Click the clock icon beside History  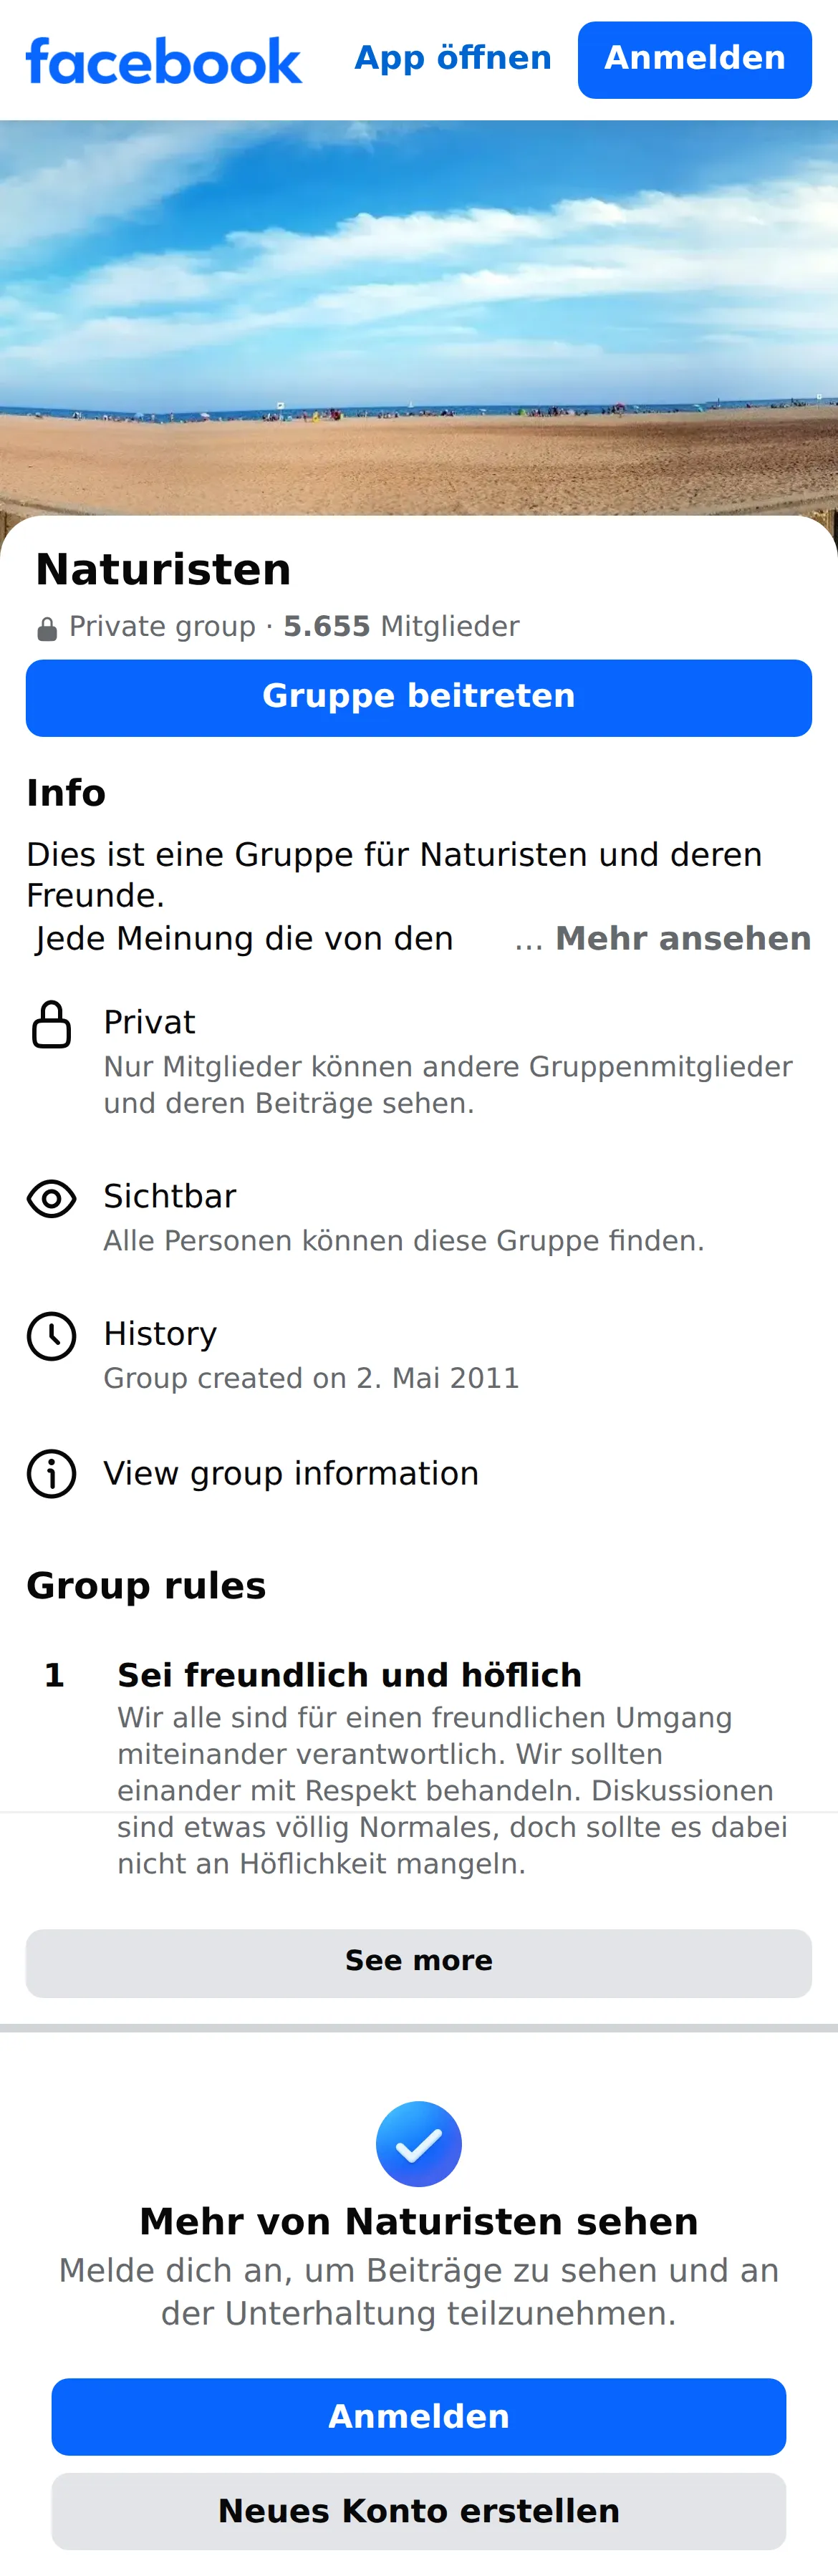(x=52, y=1336)
